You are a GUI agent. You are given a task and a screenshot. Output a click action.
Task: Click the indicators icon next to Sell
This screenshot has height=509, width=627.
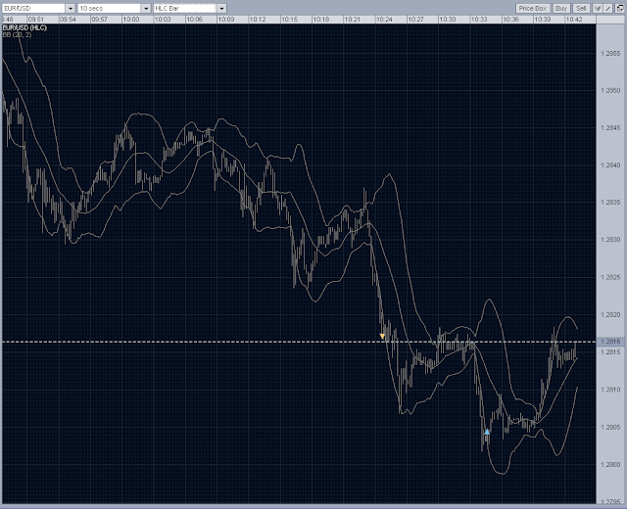598,8
